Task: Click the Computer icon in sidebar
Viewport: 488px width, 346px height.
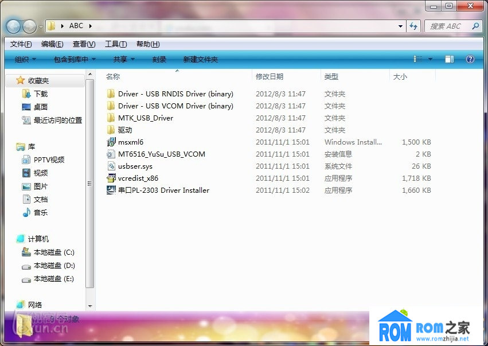Action: pos(21,239)
